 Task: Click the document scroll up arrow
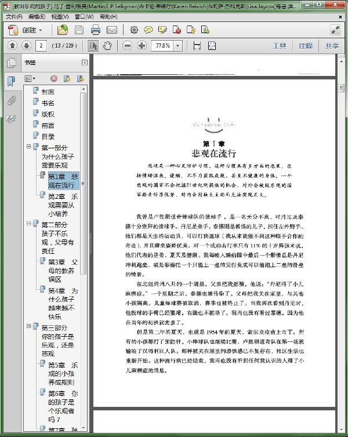[x=341, y=61]
